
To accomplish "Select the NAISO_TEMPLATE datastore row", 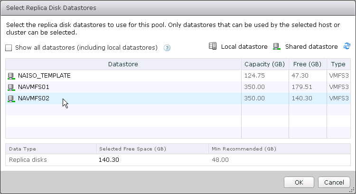I will [x=178, y=76].
